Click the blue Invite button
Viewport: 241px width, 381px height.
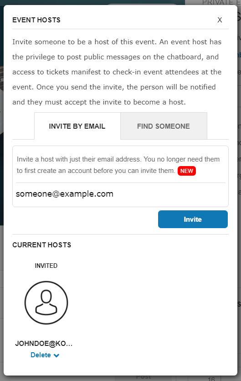pos(193,219)
